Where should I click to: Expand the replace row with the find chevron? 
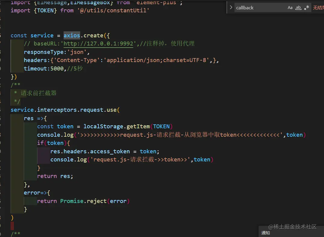click(x=231, y=8)
